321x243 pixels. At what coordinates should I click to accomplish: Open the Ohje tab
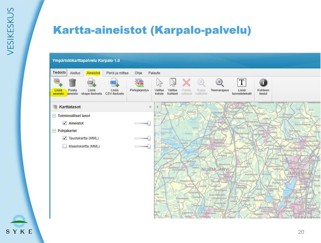pyautogui.click(x=138, y=73)
